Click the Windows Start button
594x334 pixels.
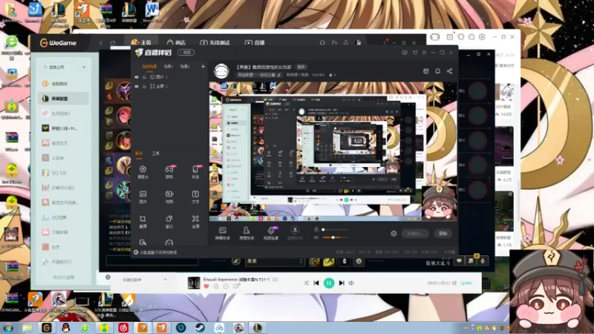click(8, 327)
